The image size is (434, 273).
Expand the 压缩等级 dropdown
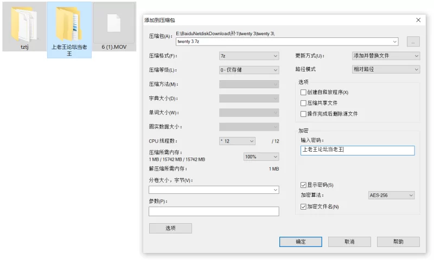(x=248, y=70)
